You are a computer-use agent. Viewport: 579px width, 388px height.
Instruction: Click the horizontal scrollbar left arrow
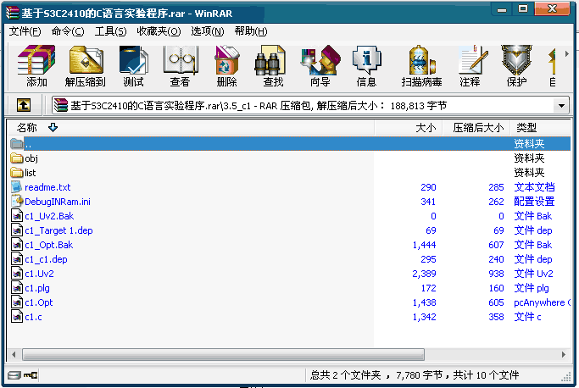14,355
